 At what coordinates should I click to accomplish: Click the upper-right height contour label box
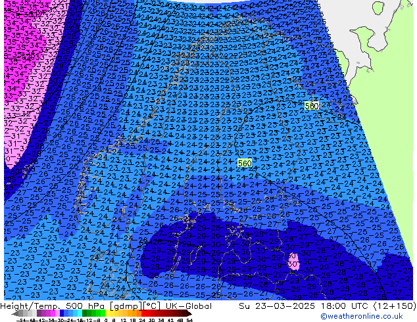[311, 106]
